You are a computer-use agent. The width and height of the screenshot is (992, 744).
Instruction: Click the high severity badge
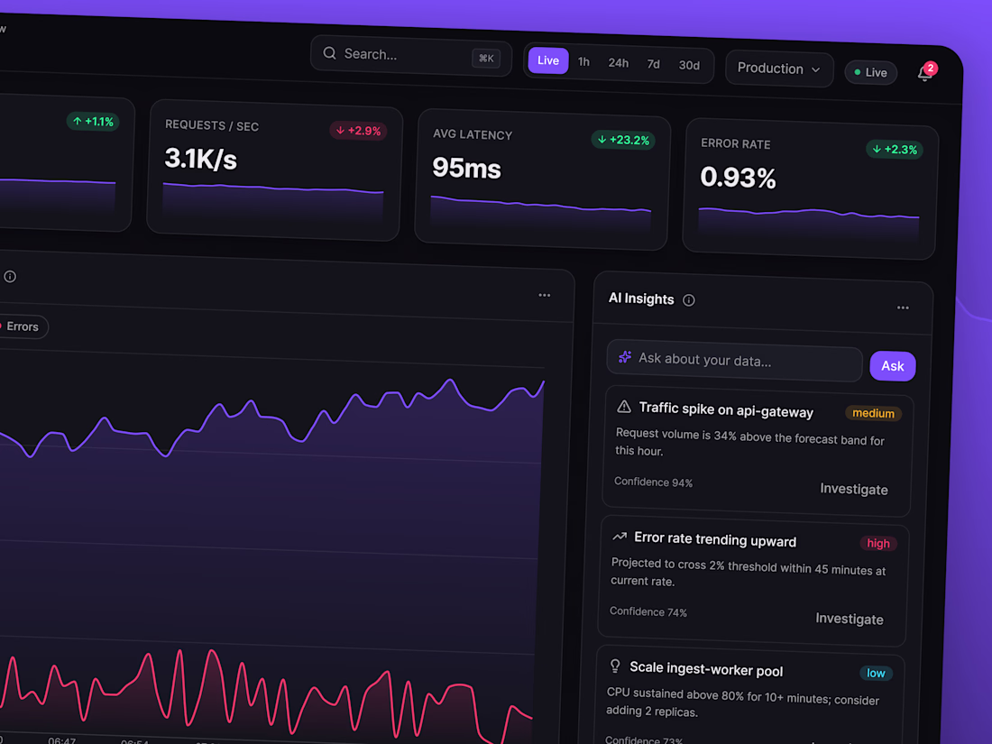click(x=878, y=544)
